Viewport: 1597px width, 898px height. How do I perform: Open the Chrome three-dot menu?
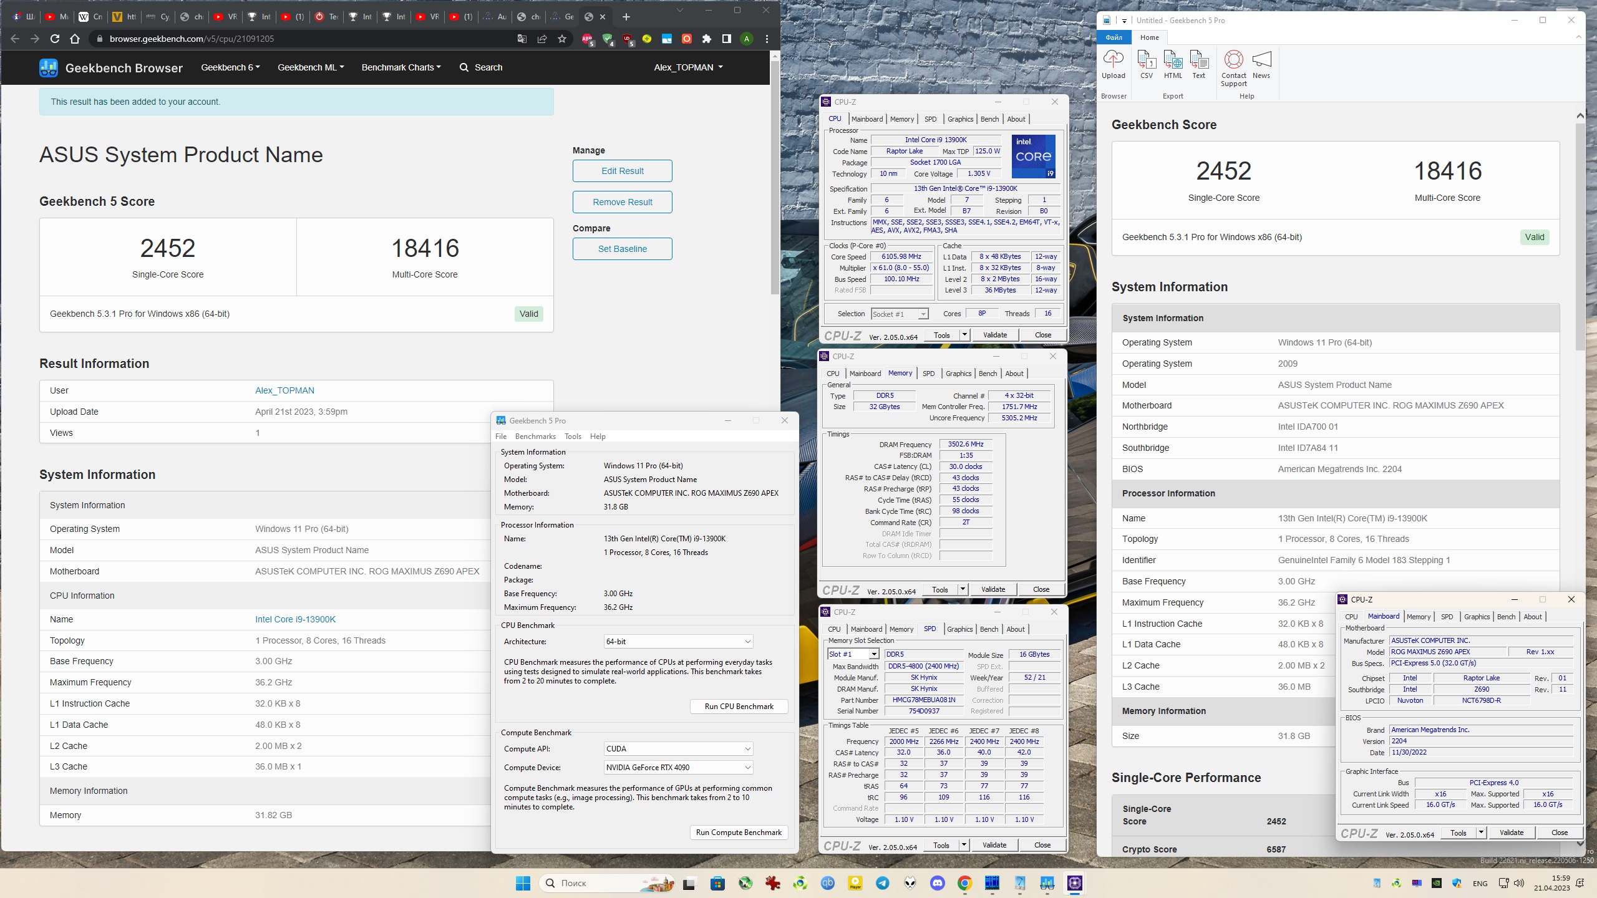pos(767,39)
